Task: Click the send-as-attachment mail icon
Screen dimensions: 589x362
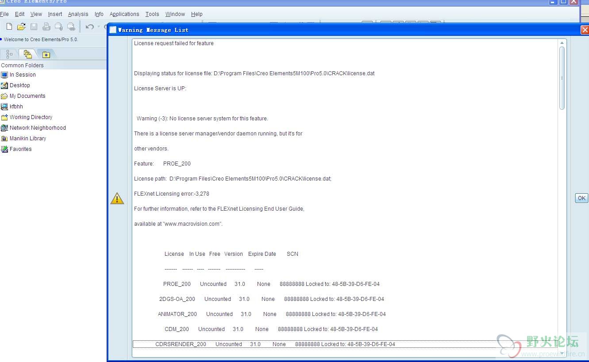Action: click(x=58, y=27)
